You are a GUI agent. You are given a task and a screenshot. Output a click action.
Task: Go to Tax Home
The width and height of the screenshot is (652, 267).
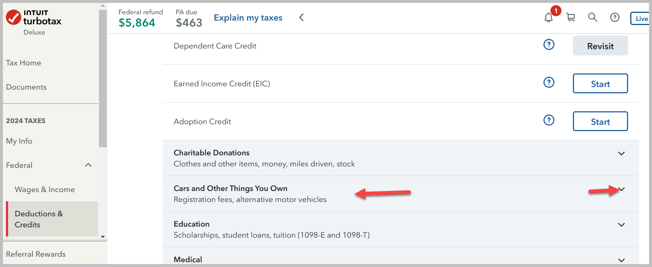[24, 63]
